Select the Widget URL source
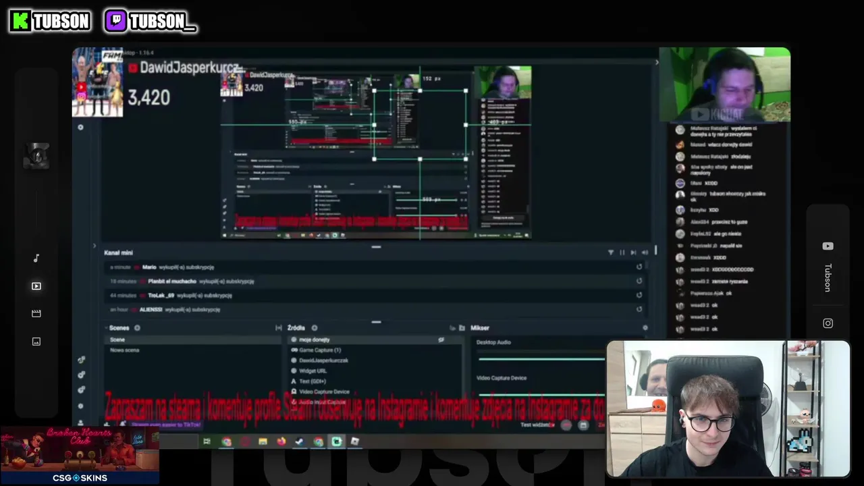Screen dimensions: 864x486 pos(313,371)
